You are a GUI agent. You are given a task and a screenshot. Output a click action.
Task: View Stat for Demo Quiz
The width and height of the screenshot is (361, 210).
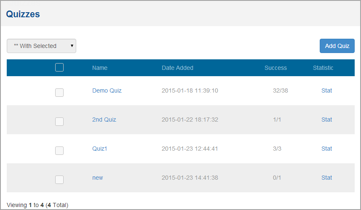326,90
